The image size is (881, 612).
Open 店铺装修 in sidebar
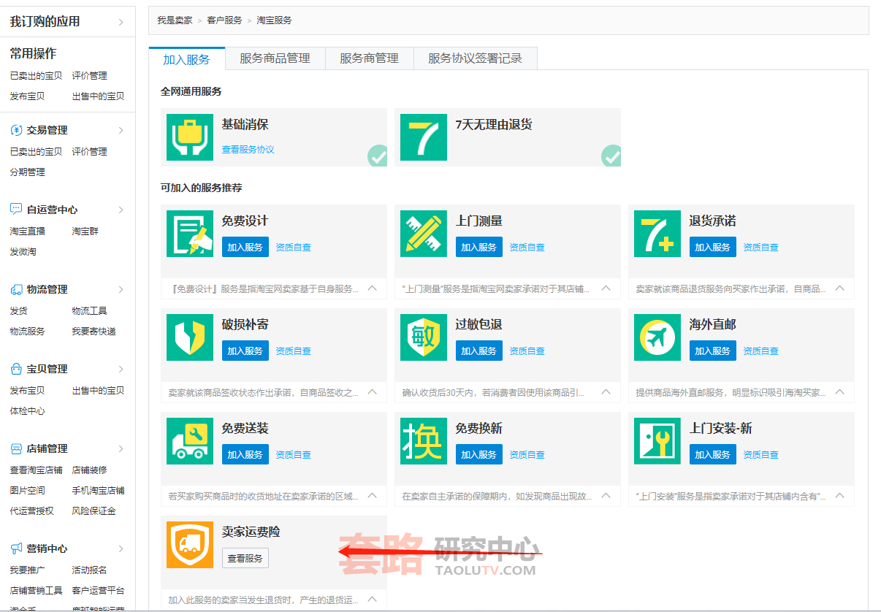[90, 470]
